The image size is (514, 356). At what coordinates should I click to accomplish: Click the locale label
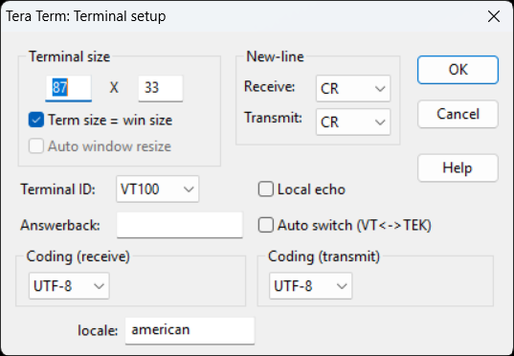point(98,330)
